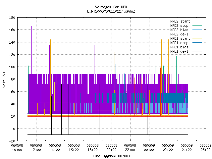Click the Volt (V) y-axis label
The width and height of the screenshot is (212, 159).
pos(4,79)
